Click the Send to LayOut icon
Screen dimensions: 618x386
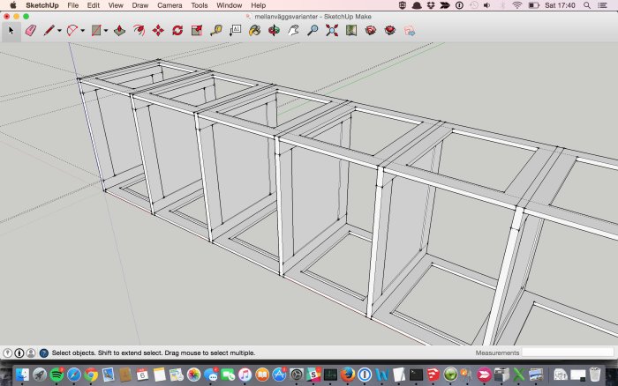pos(409,30)
